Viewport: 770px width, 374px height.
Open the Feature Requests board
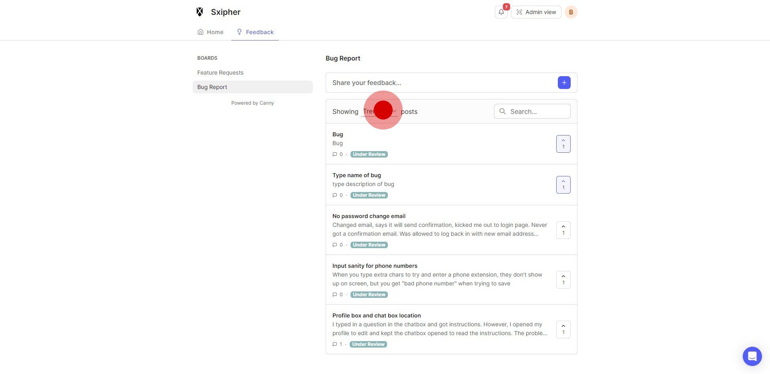[x=220, y=73]
